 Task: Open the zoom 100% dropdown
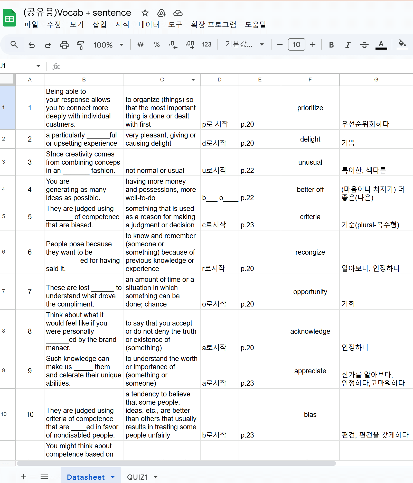[108, 45]
